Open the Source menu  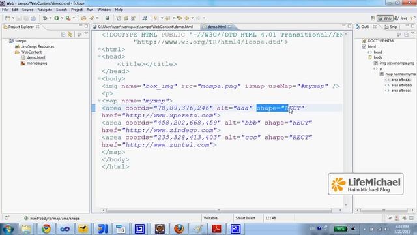27,10
